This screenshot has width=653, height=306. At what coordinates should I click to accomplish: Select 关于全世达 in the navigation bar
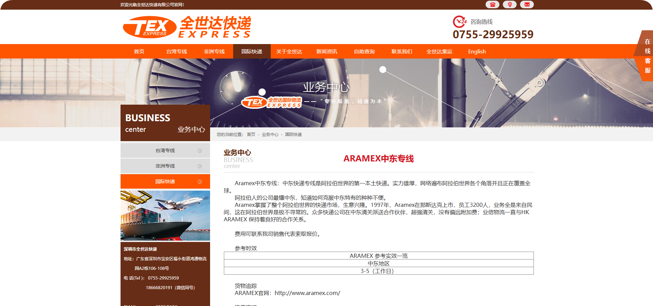click(x=289, y=52)
